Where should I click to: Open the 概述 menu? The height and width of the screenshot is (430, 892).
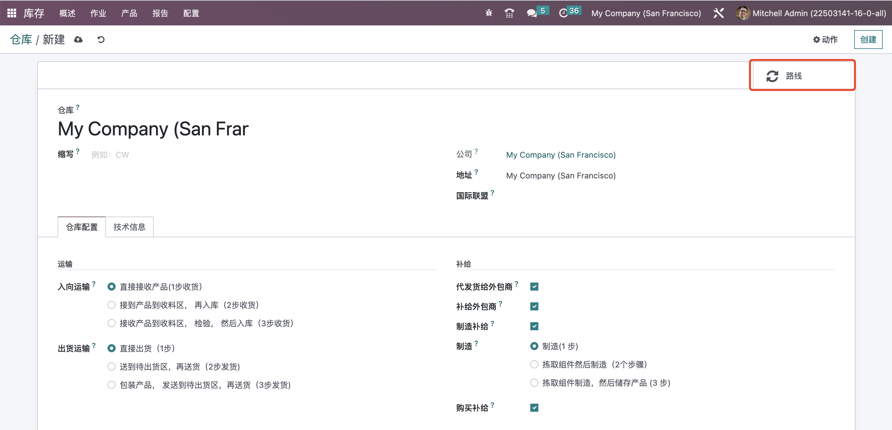click(x=67, y=13)
